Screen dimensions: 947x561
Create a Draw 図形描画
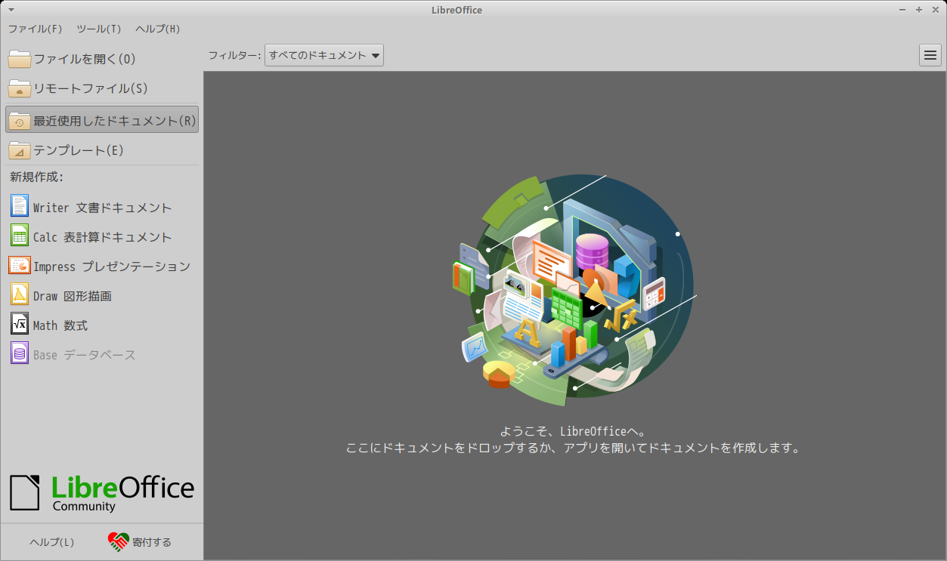102,294
